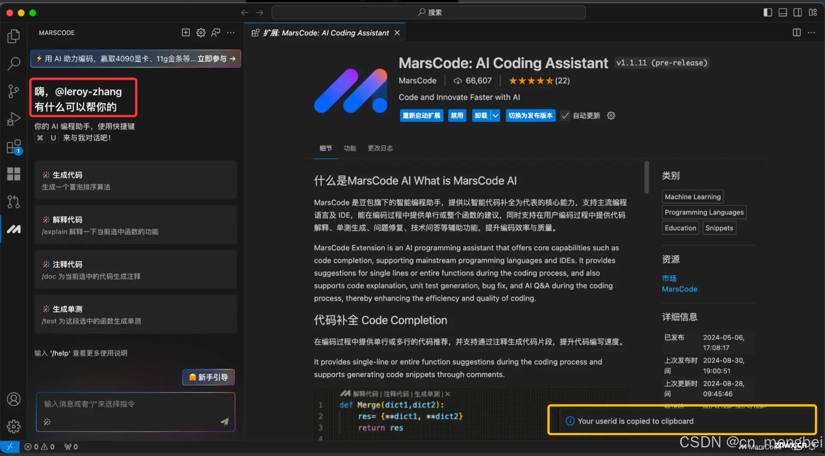Send the chat message arrow
Image resolution: width=825 pixels, height=456 pixels.
[x=225, y=422]
